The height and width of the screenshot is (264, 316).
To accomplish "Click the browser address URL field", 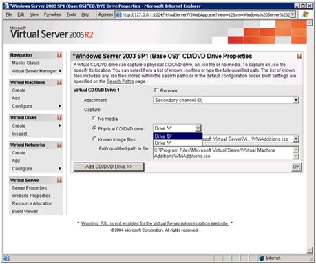I will [206, 14].
